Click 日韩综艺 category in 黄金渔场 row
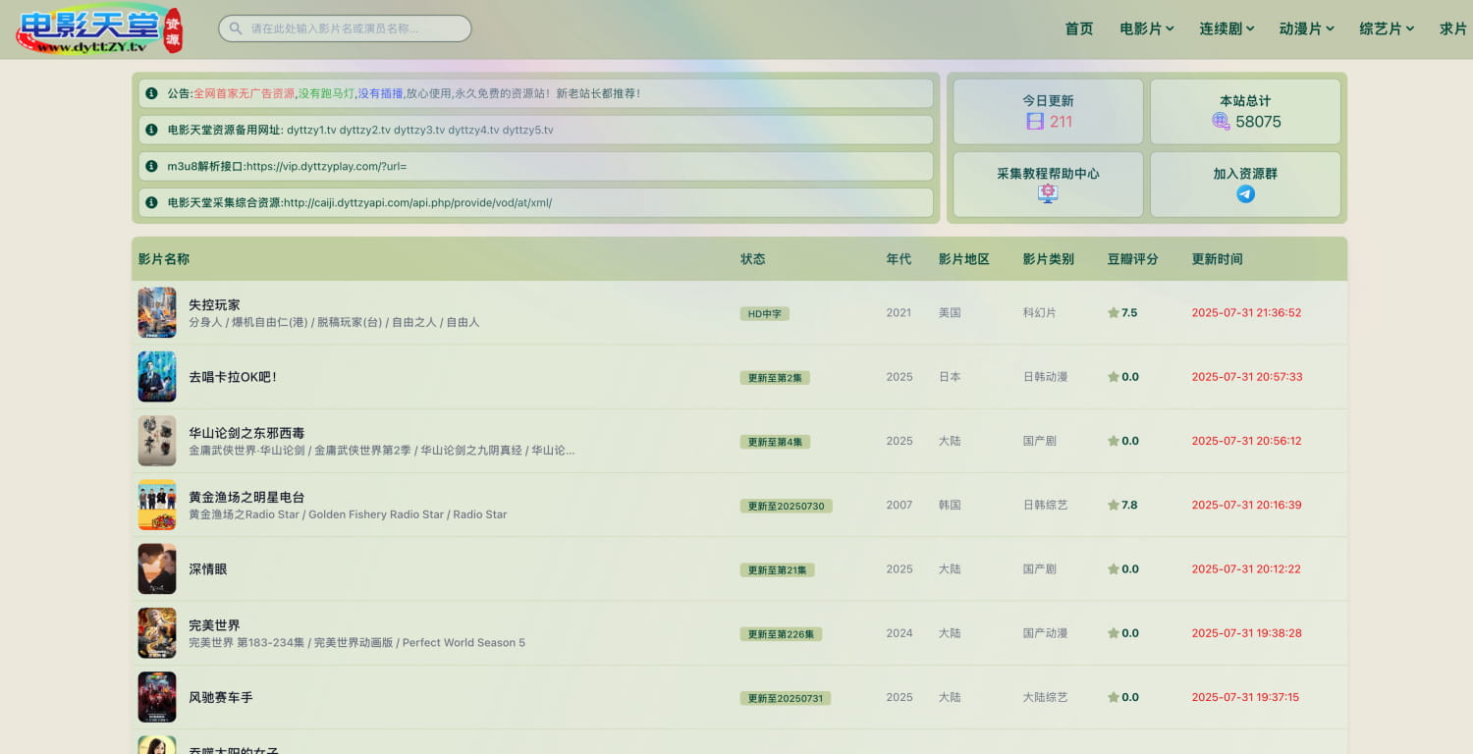Image resolution: width=1473 pixels, height=754 pixels. 1045,505
